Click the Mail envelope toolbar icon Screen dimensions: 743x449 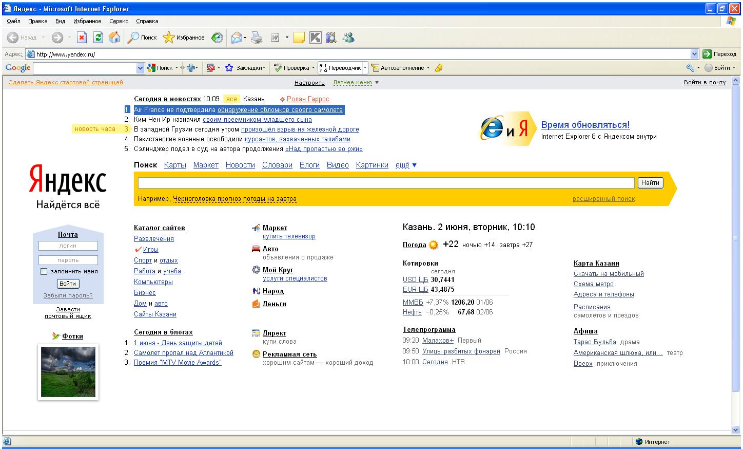point(236,38)
